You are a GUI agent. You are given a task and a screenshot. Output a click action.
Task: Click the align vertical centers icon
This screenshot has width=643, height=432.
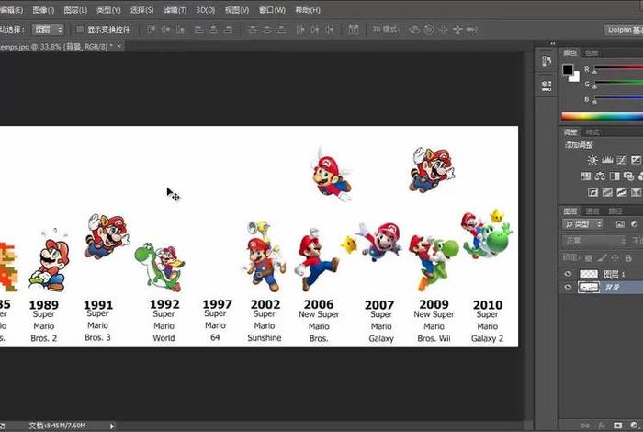pyautogui.click(x=165, y=29)
